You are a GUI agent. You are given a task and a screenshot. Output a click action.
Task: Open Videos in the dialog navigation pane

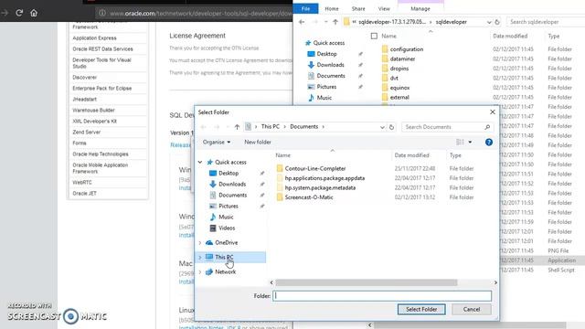click(x=227, y=228)
